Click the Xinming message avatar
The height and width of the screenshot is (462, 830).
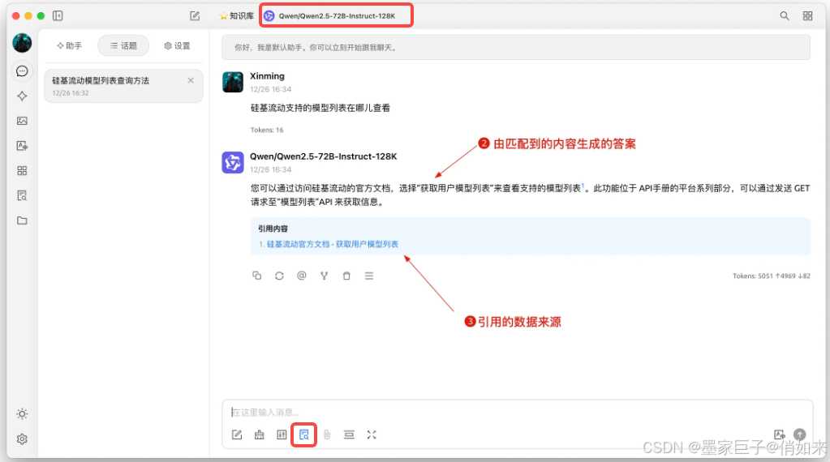tap(233, 83)
